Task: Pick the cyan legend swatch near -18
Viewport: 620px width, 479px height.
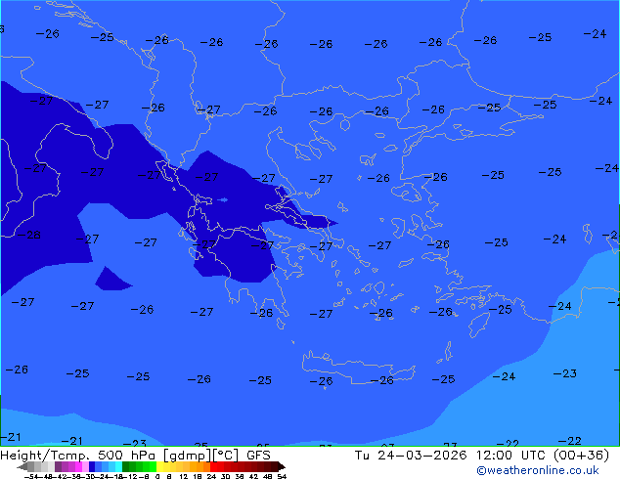Action: point(118,466)
